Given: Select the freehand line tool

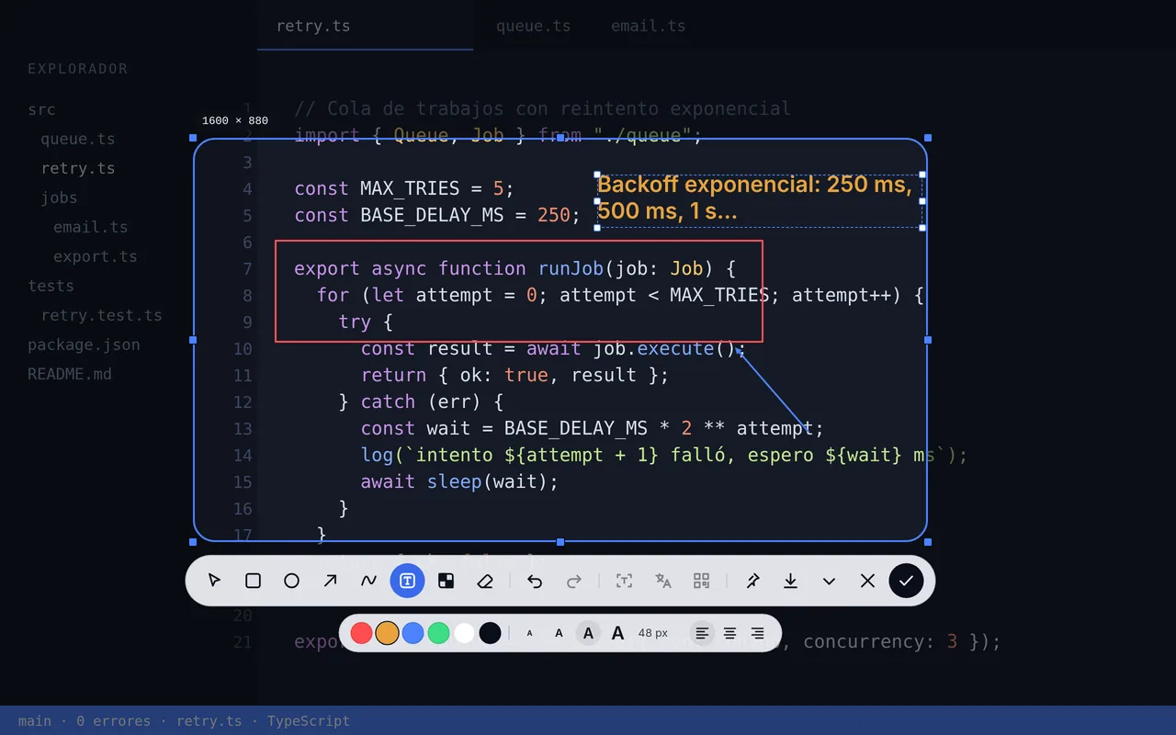Looking at the screenshot, I should 369,581.
